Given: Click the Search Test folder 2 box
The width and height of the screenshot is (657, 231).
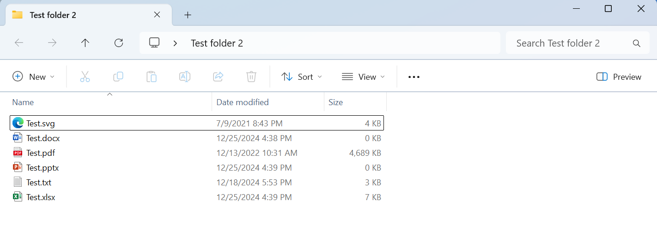Looking at the screenshot, I should pyautogui.click(x=571, y=43).
